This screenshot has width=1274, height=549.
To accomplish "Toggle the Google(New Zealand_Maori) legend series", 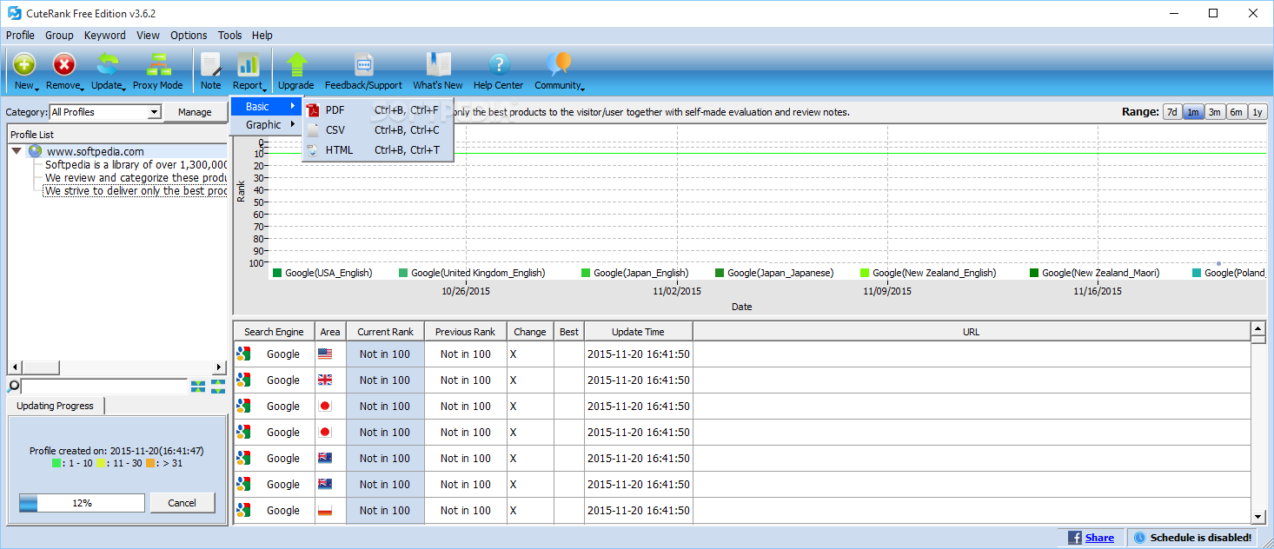I will 1094,273.
